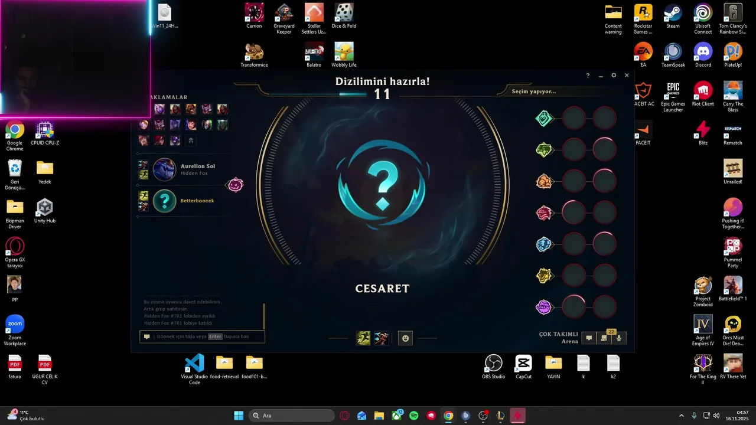Select the red spell beside the emote button
Viewport: 756px width, 425px height.
click(382, 338)
